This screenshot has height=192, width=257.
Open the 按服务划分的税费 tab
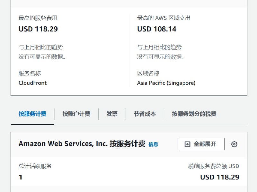pos(194,114)
